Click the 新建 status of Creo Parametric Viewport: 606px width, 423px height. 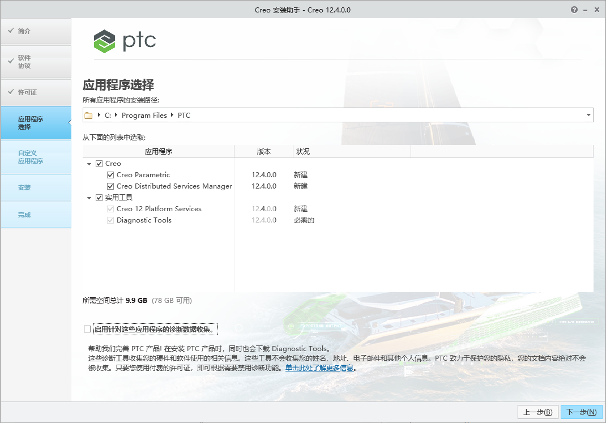click(x=300, y=175)
